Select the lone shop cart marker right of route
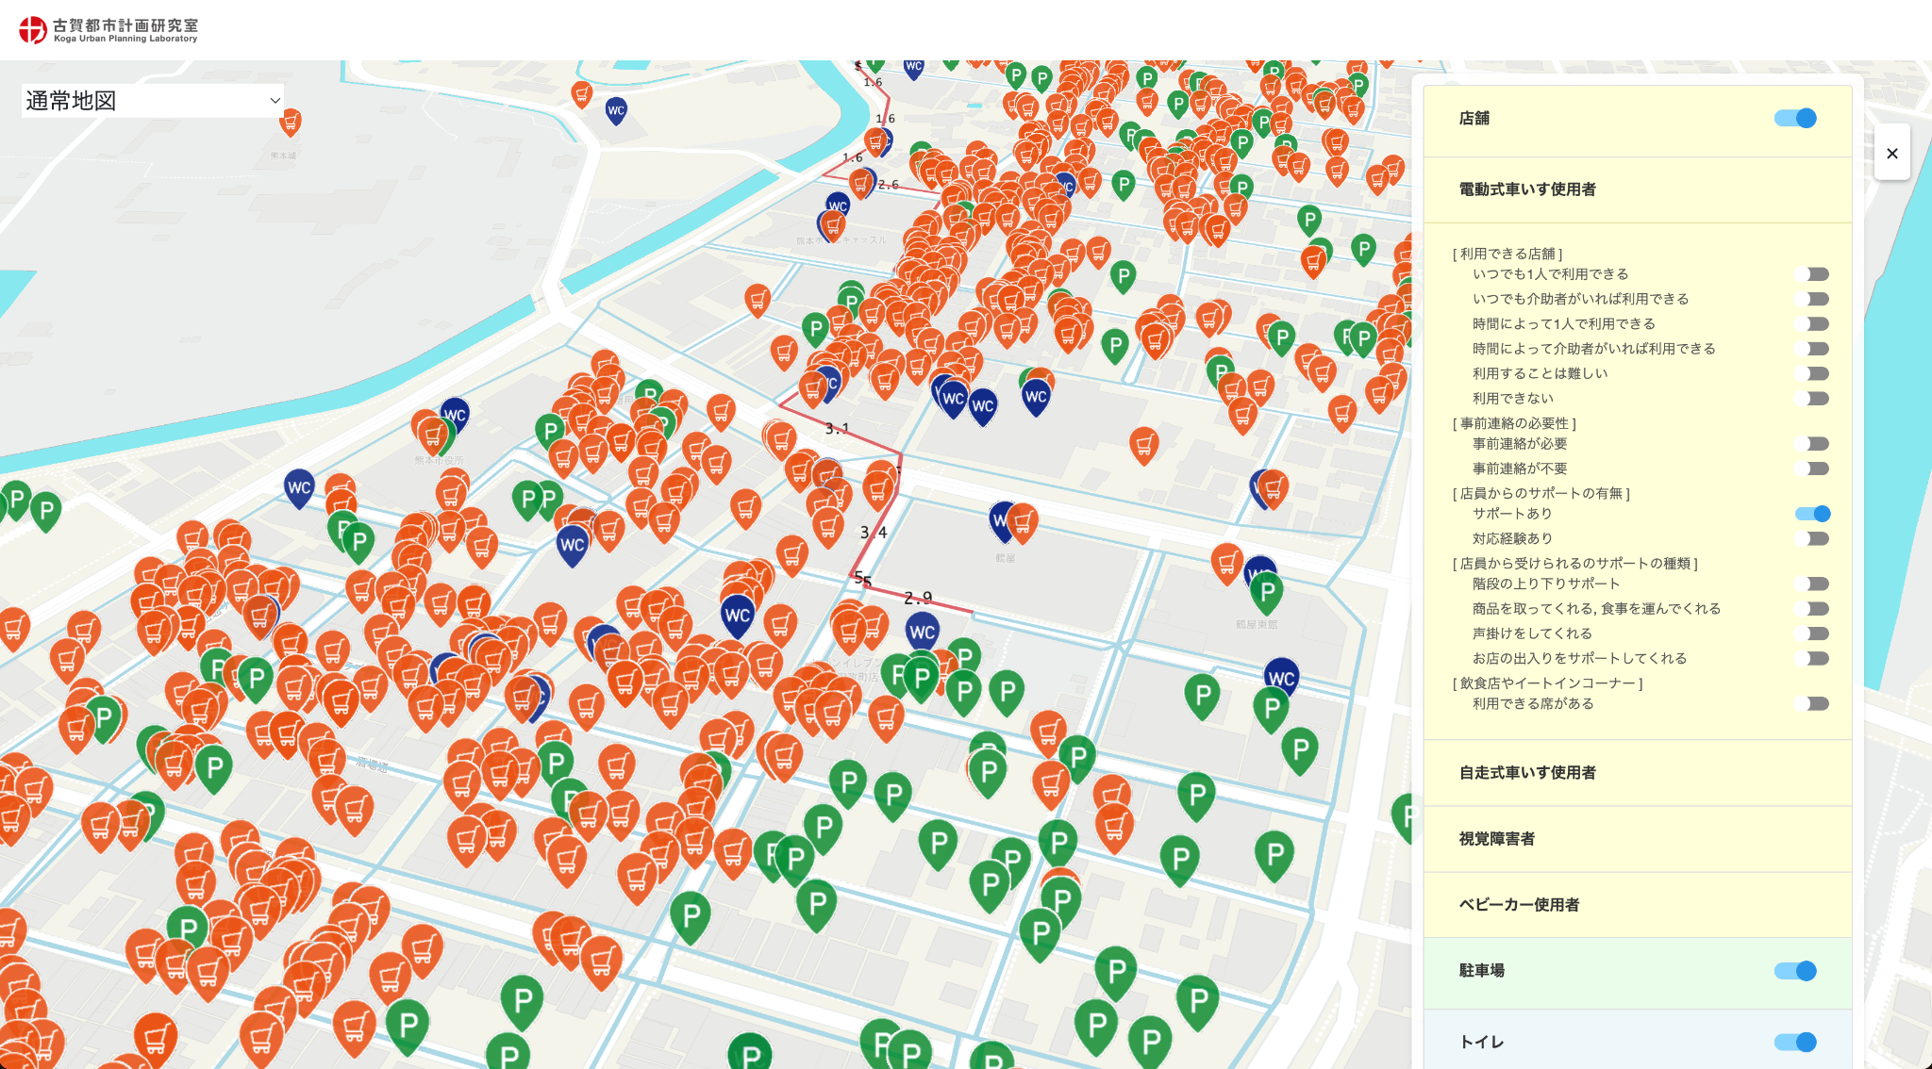 (1143, 445)
